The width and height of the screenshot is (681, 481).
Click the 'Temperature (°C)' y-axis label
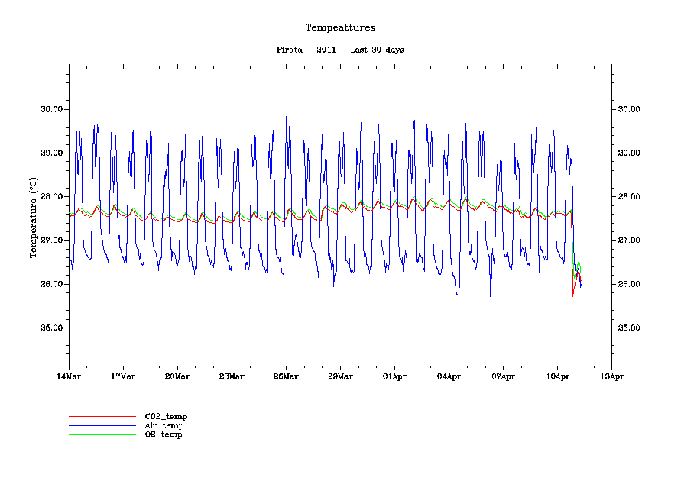[x=33, y=218]
